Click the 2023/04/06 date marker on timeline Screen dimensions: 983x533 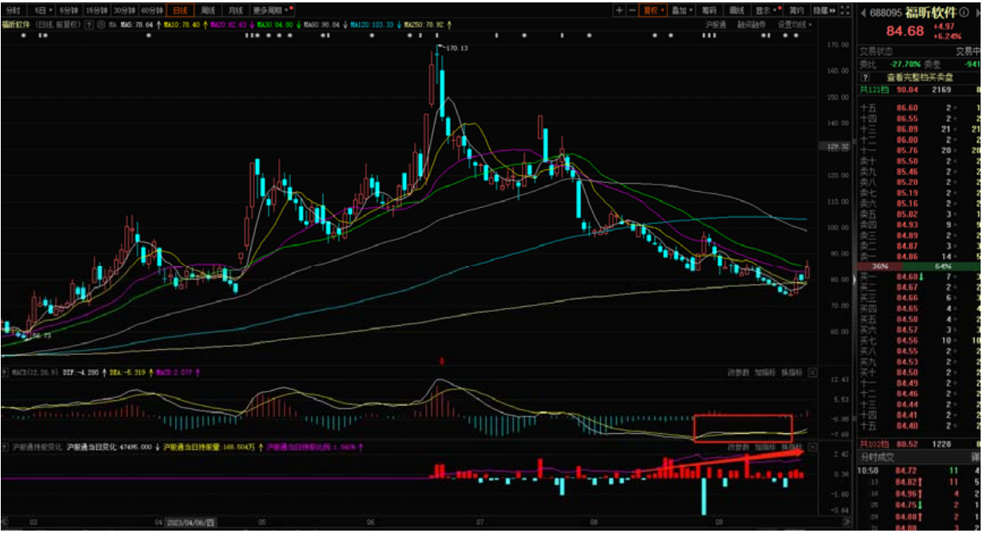[x=190, y=523]
